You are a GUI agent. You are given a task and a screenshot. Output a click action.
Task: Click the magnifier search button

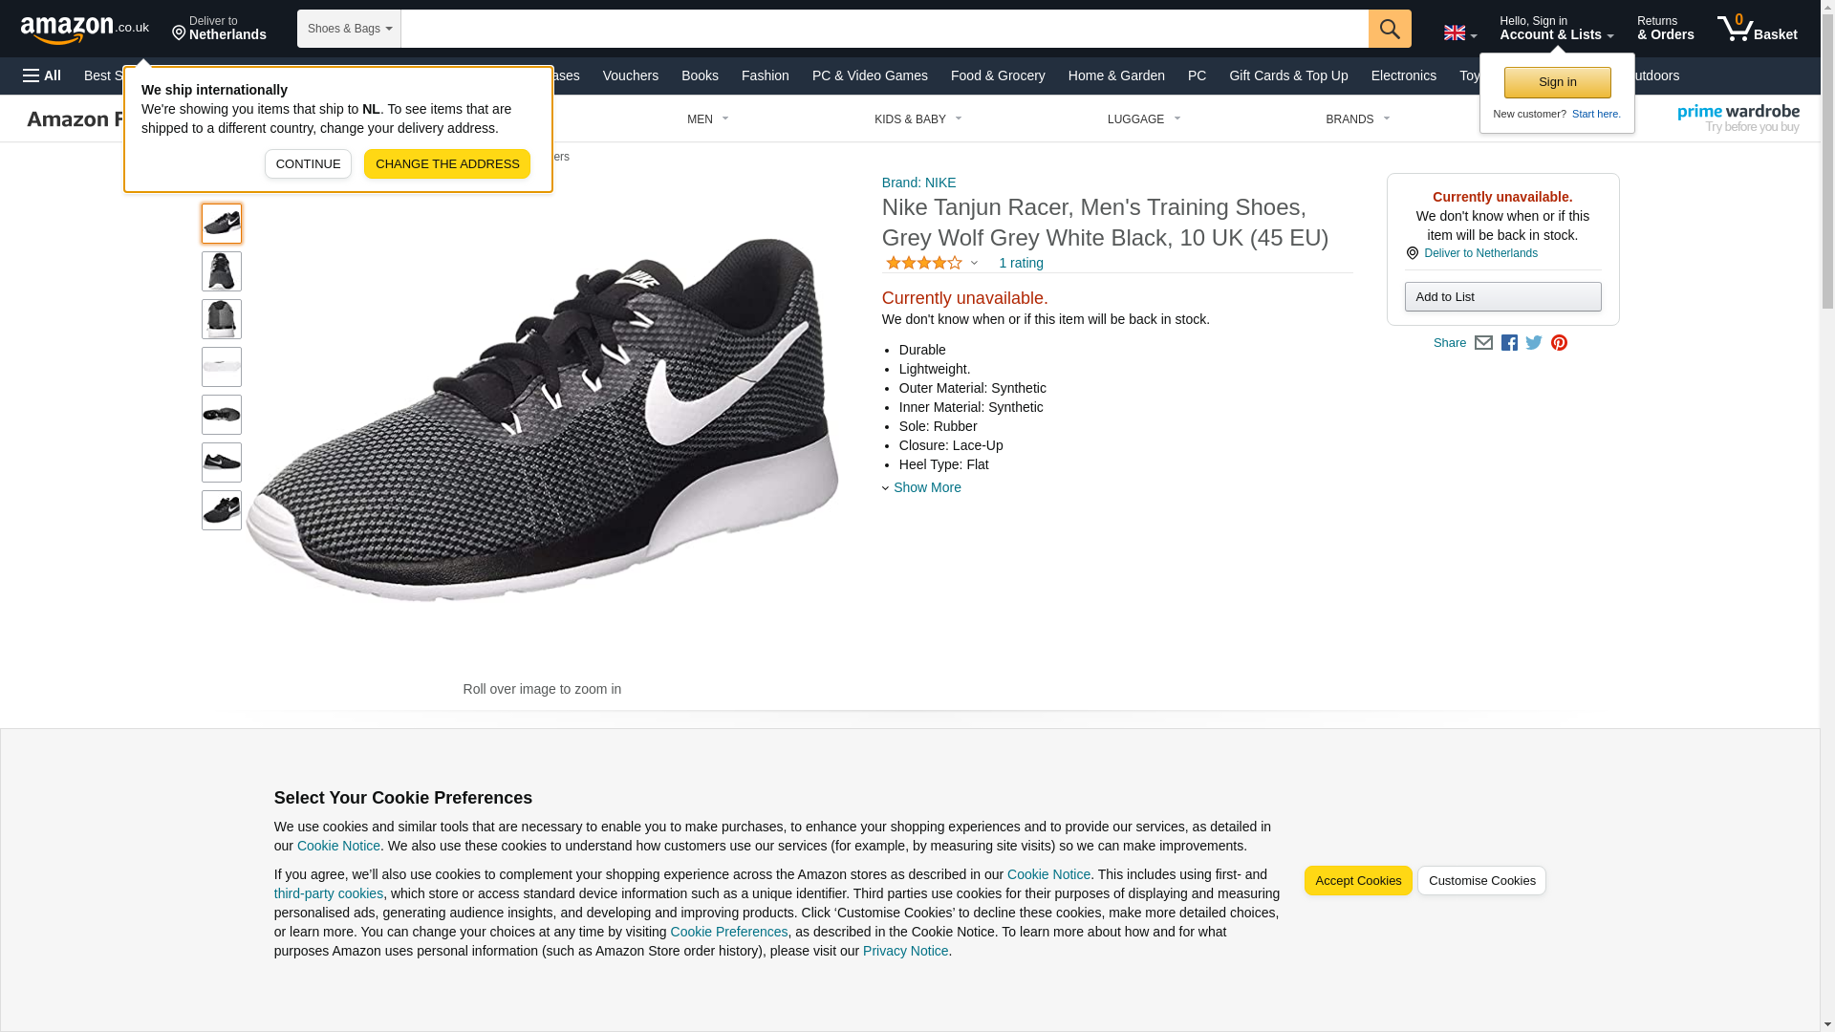pyautogui.click(x=1389, y=29)
